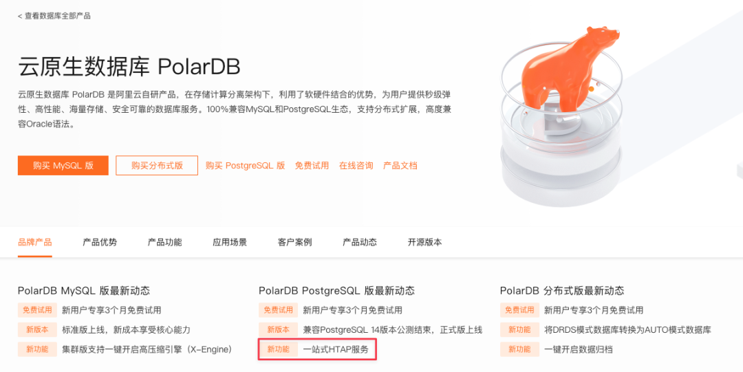Image resolution: width=743 pixels, height=372 pixels.
Task: Switch to the 应用场景 tab
Action: (229, 242)
